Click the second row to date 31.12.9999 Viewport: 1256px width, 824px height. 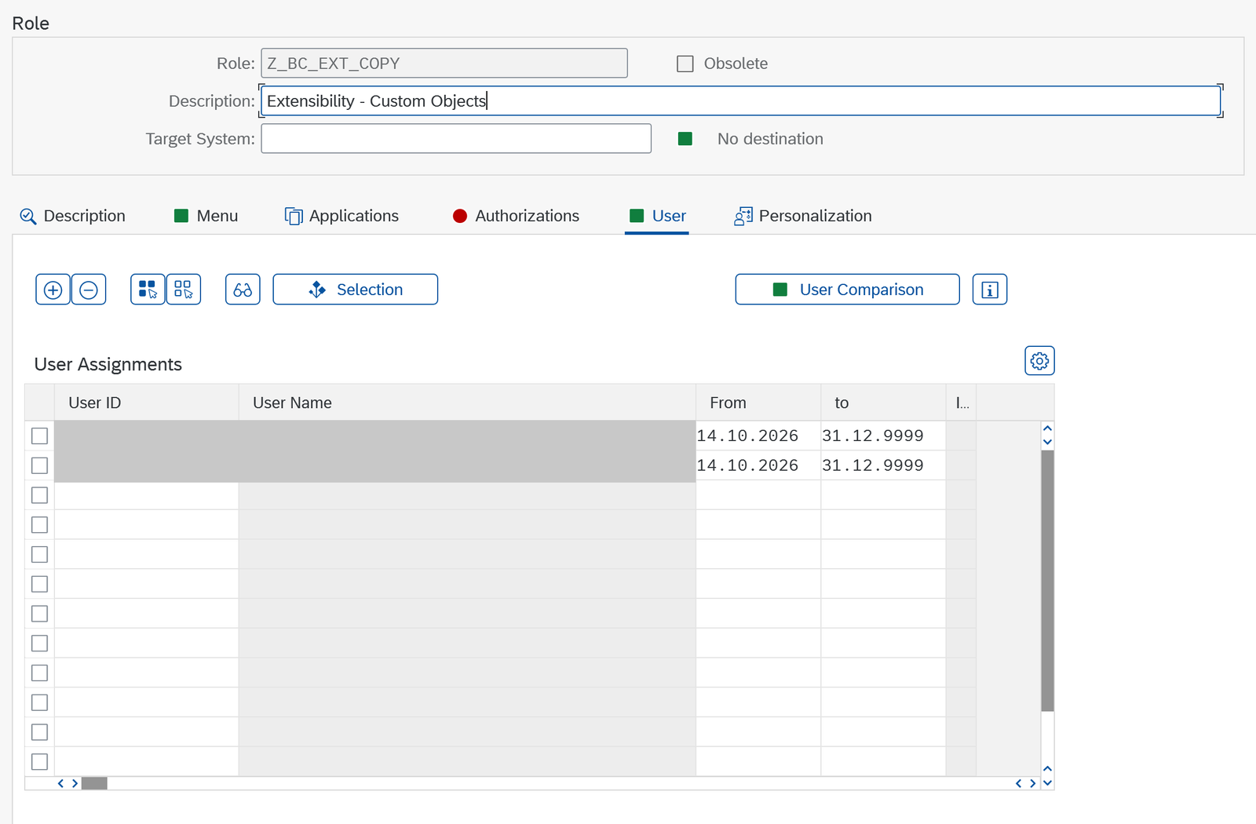pos(883,465)
